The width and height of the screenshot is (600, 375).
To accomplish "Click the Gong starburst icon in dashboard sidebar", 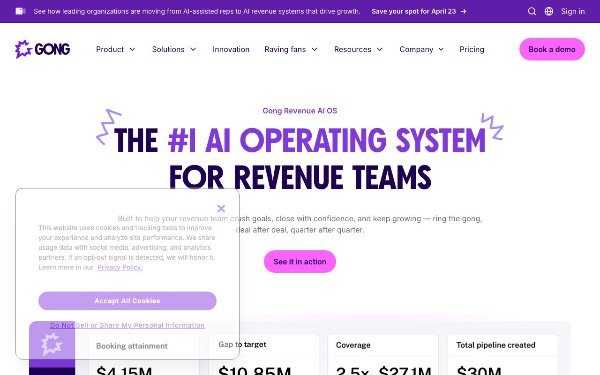I will coord(52,344).
